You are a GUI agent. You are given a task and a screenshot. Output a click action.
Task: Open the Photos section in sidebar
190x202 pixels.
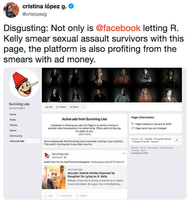click(x=13, y=125)
